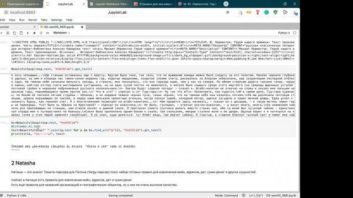Viewport: 353px width, 198px height.
Task: Open the browser extensions puzzle icon
Action: (285, 12)
